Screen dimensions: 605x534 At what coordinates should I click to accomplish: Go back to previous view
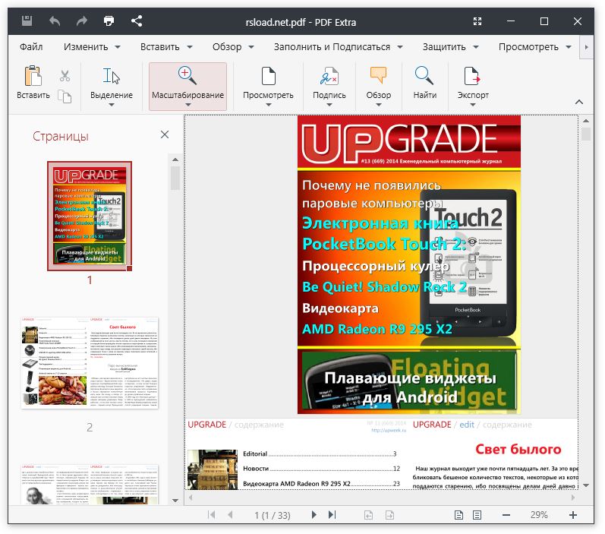(x=368, y=515)
